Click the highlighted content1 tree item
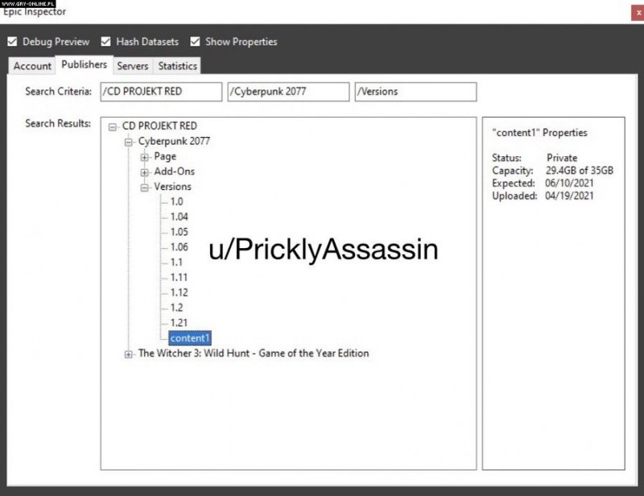The width and height of the screenshot is (644, 496). [x=190, y=338]
